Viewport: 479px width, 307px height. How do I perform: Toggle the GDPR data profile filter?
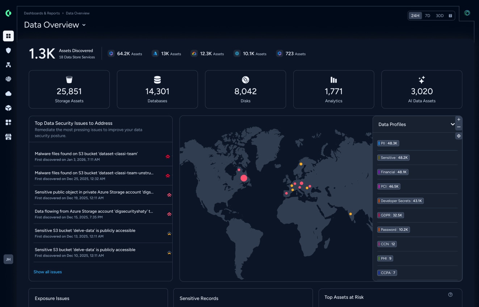pyautogui.click(x=390, y=215)
